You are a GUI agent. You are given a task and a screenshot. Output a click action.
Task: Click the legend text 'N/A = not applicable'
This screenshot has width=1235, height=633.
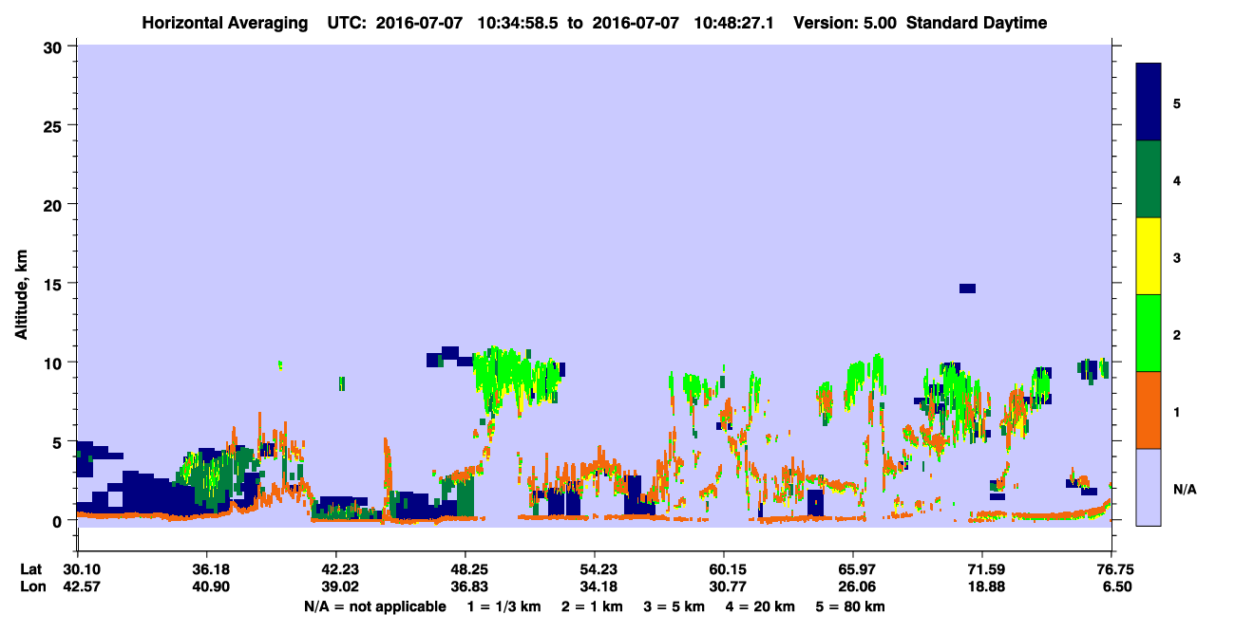coord(375,606)
